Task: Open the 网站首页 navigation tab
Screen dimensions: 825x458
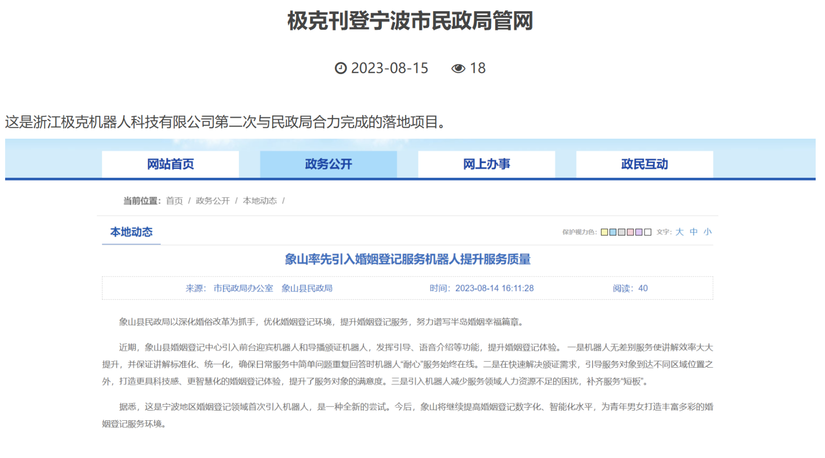Action: coord(170,164)
